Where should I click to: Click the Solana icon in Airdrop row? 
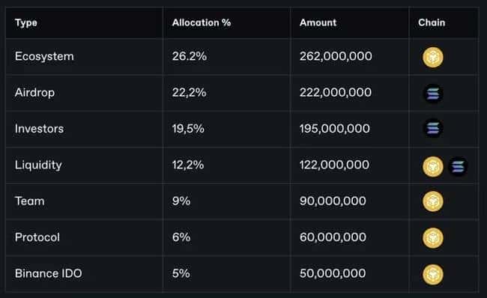tap(433, 94)
